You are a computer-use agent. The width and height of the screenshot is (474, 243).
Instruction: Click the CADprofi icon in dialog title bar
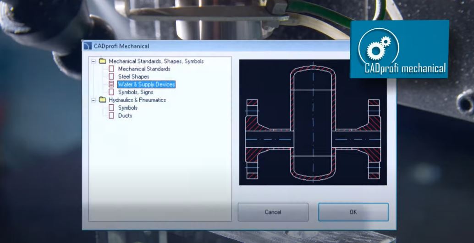tap(88, 46)
